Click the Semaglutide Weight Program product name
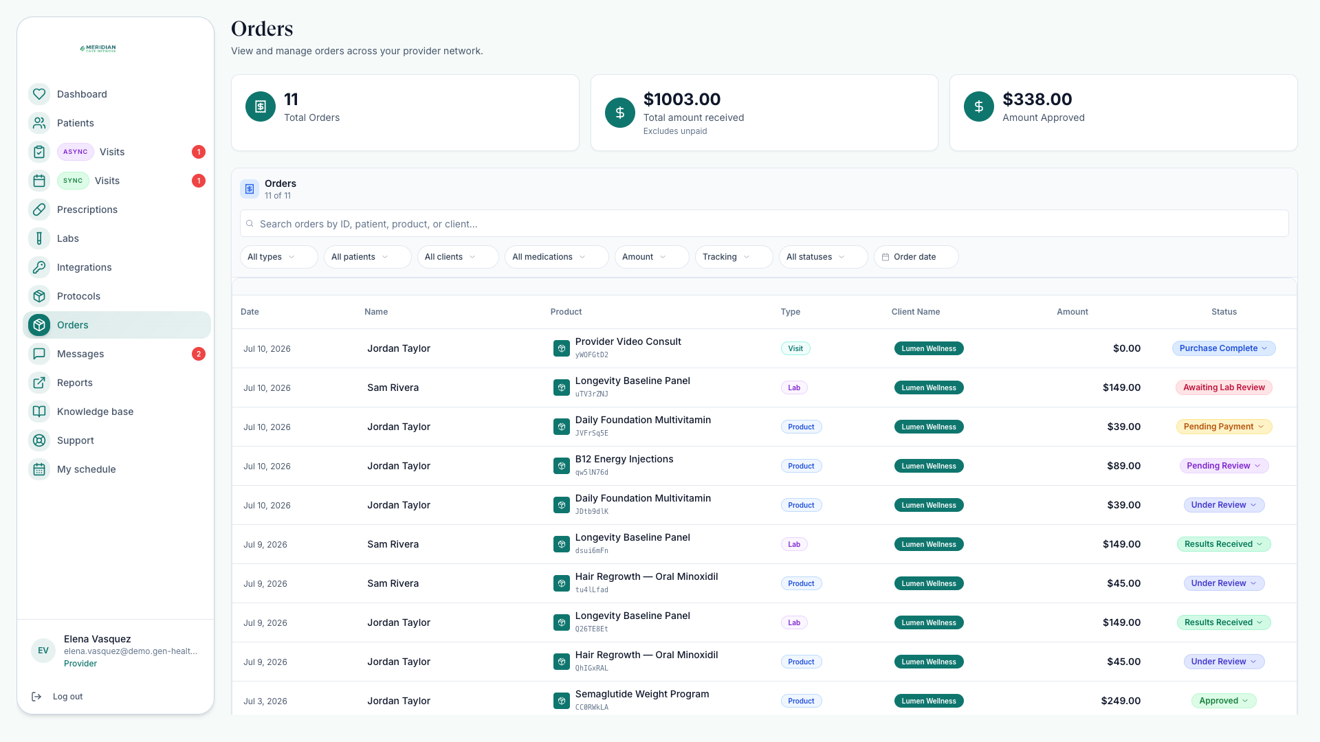The width and height of the screenshot is (1320, 742). [642, 694]
